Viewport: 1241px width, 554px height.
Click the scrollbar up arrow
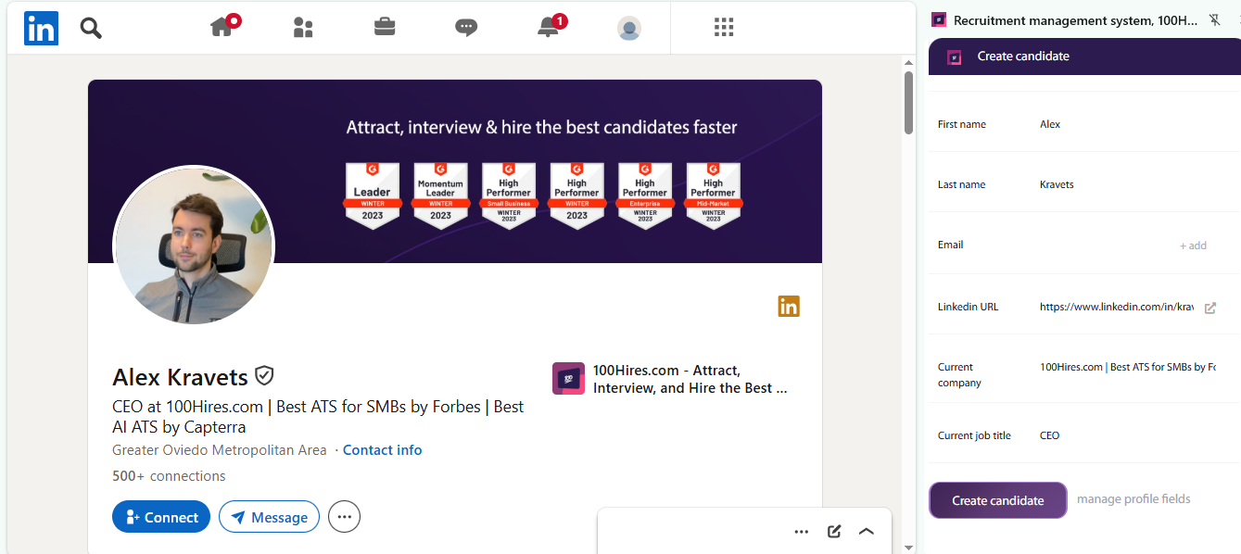[x=908, y=61]
